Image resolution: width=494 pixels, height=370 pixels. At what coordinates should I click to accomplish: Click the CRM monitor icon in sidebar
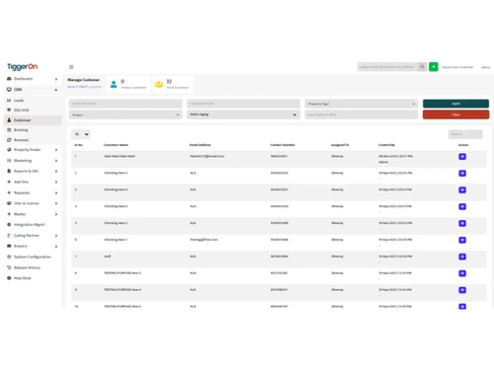tap(9, 90)
